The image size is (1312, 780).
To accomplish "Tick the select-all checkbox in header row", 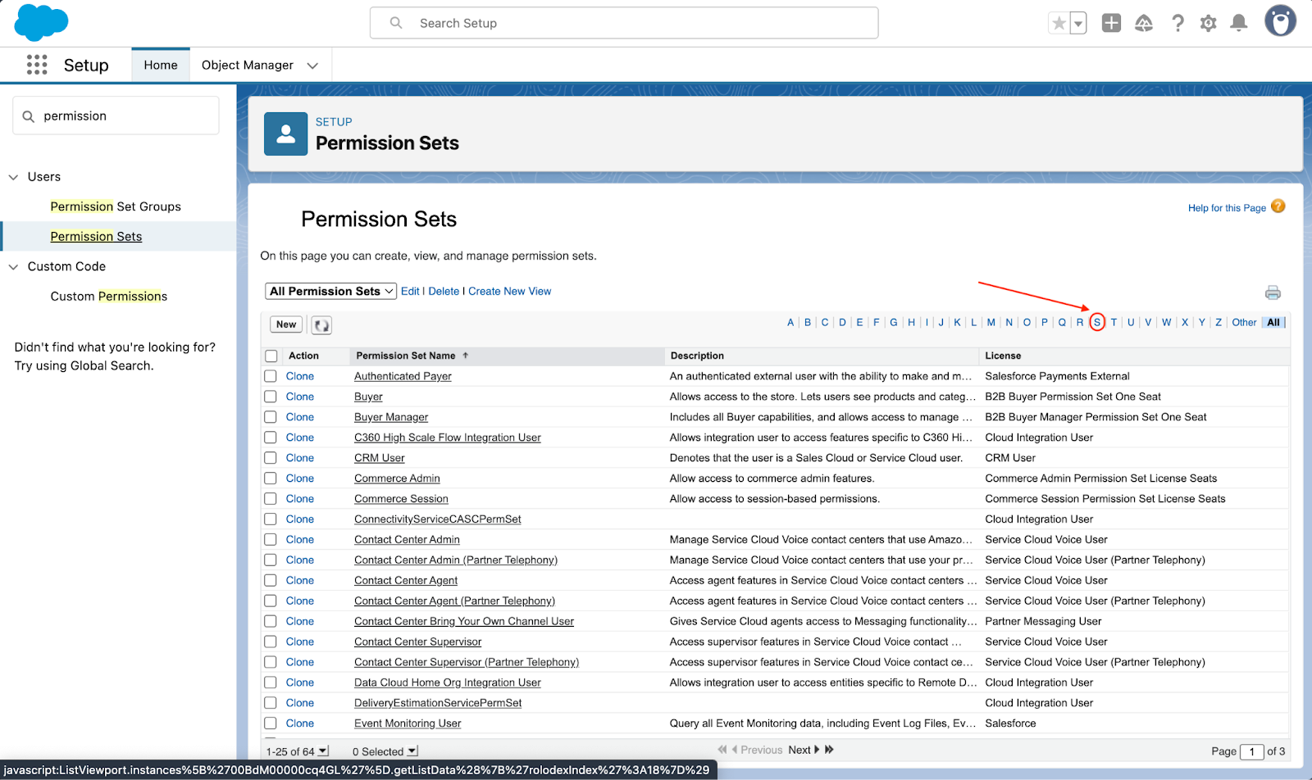I will click(271, 356).
